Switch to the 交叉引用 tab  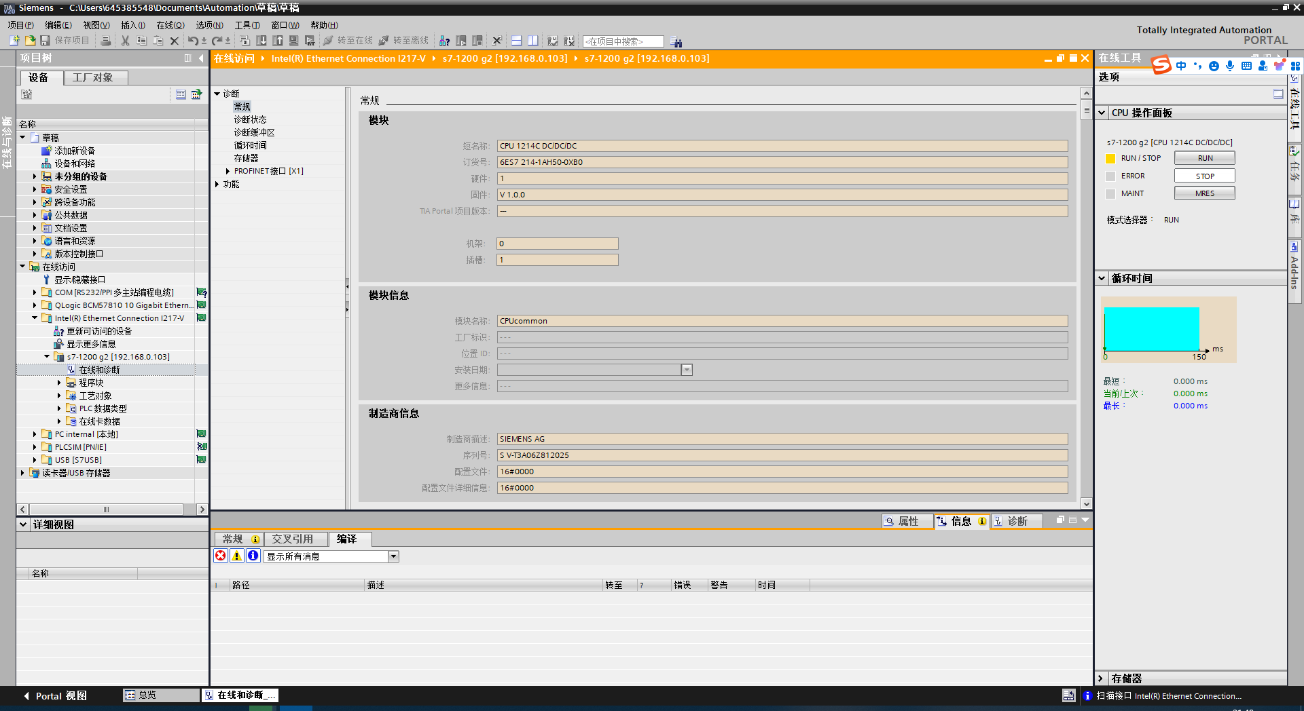[295, 539]
